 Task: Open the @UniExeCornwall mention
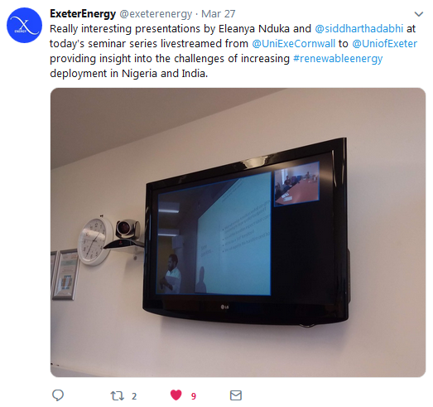(294, 44)
